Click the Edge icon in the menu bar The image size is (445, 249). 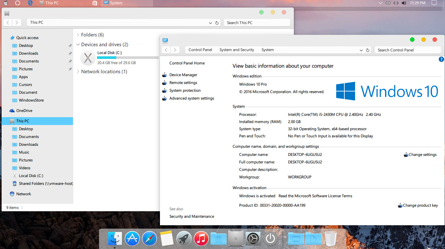30,3
